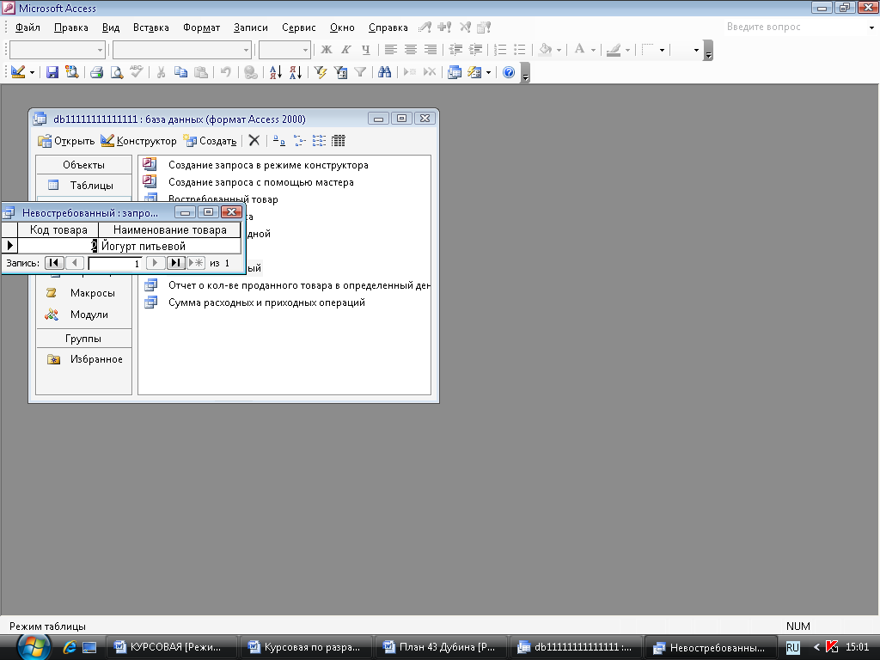The height and width of the screenshot is (660, 880).
Task: Go to last record navigation button
Action: 175,263
